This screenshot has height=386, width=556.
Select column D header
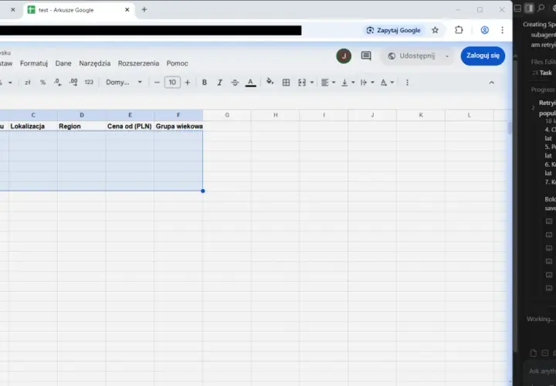tap(82, 115)
